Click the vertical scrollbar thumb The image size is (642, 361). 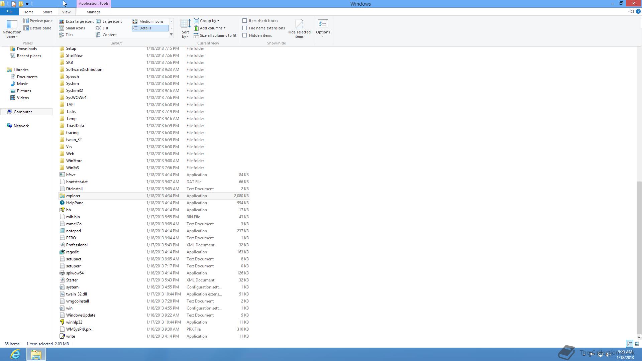pyautogui.click(x=639, y=257)
